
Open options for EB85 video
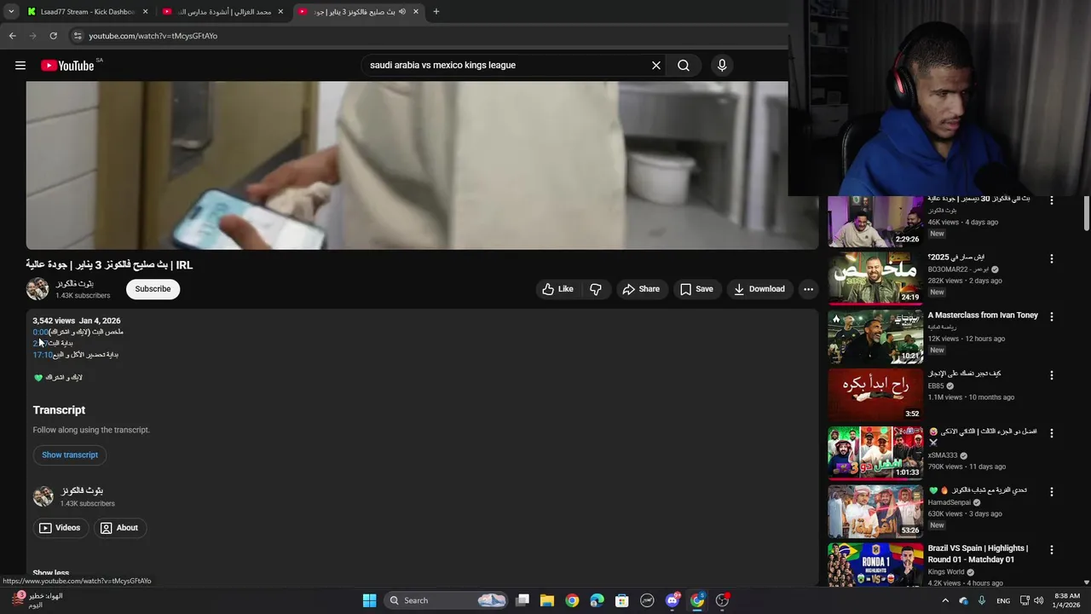(1051, 375)
